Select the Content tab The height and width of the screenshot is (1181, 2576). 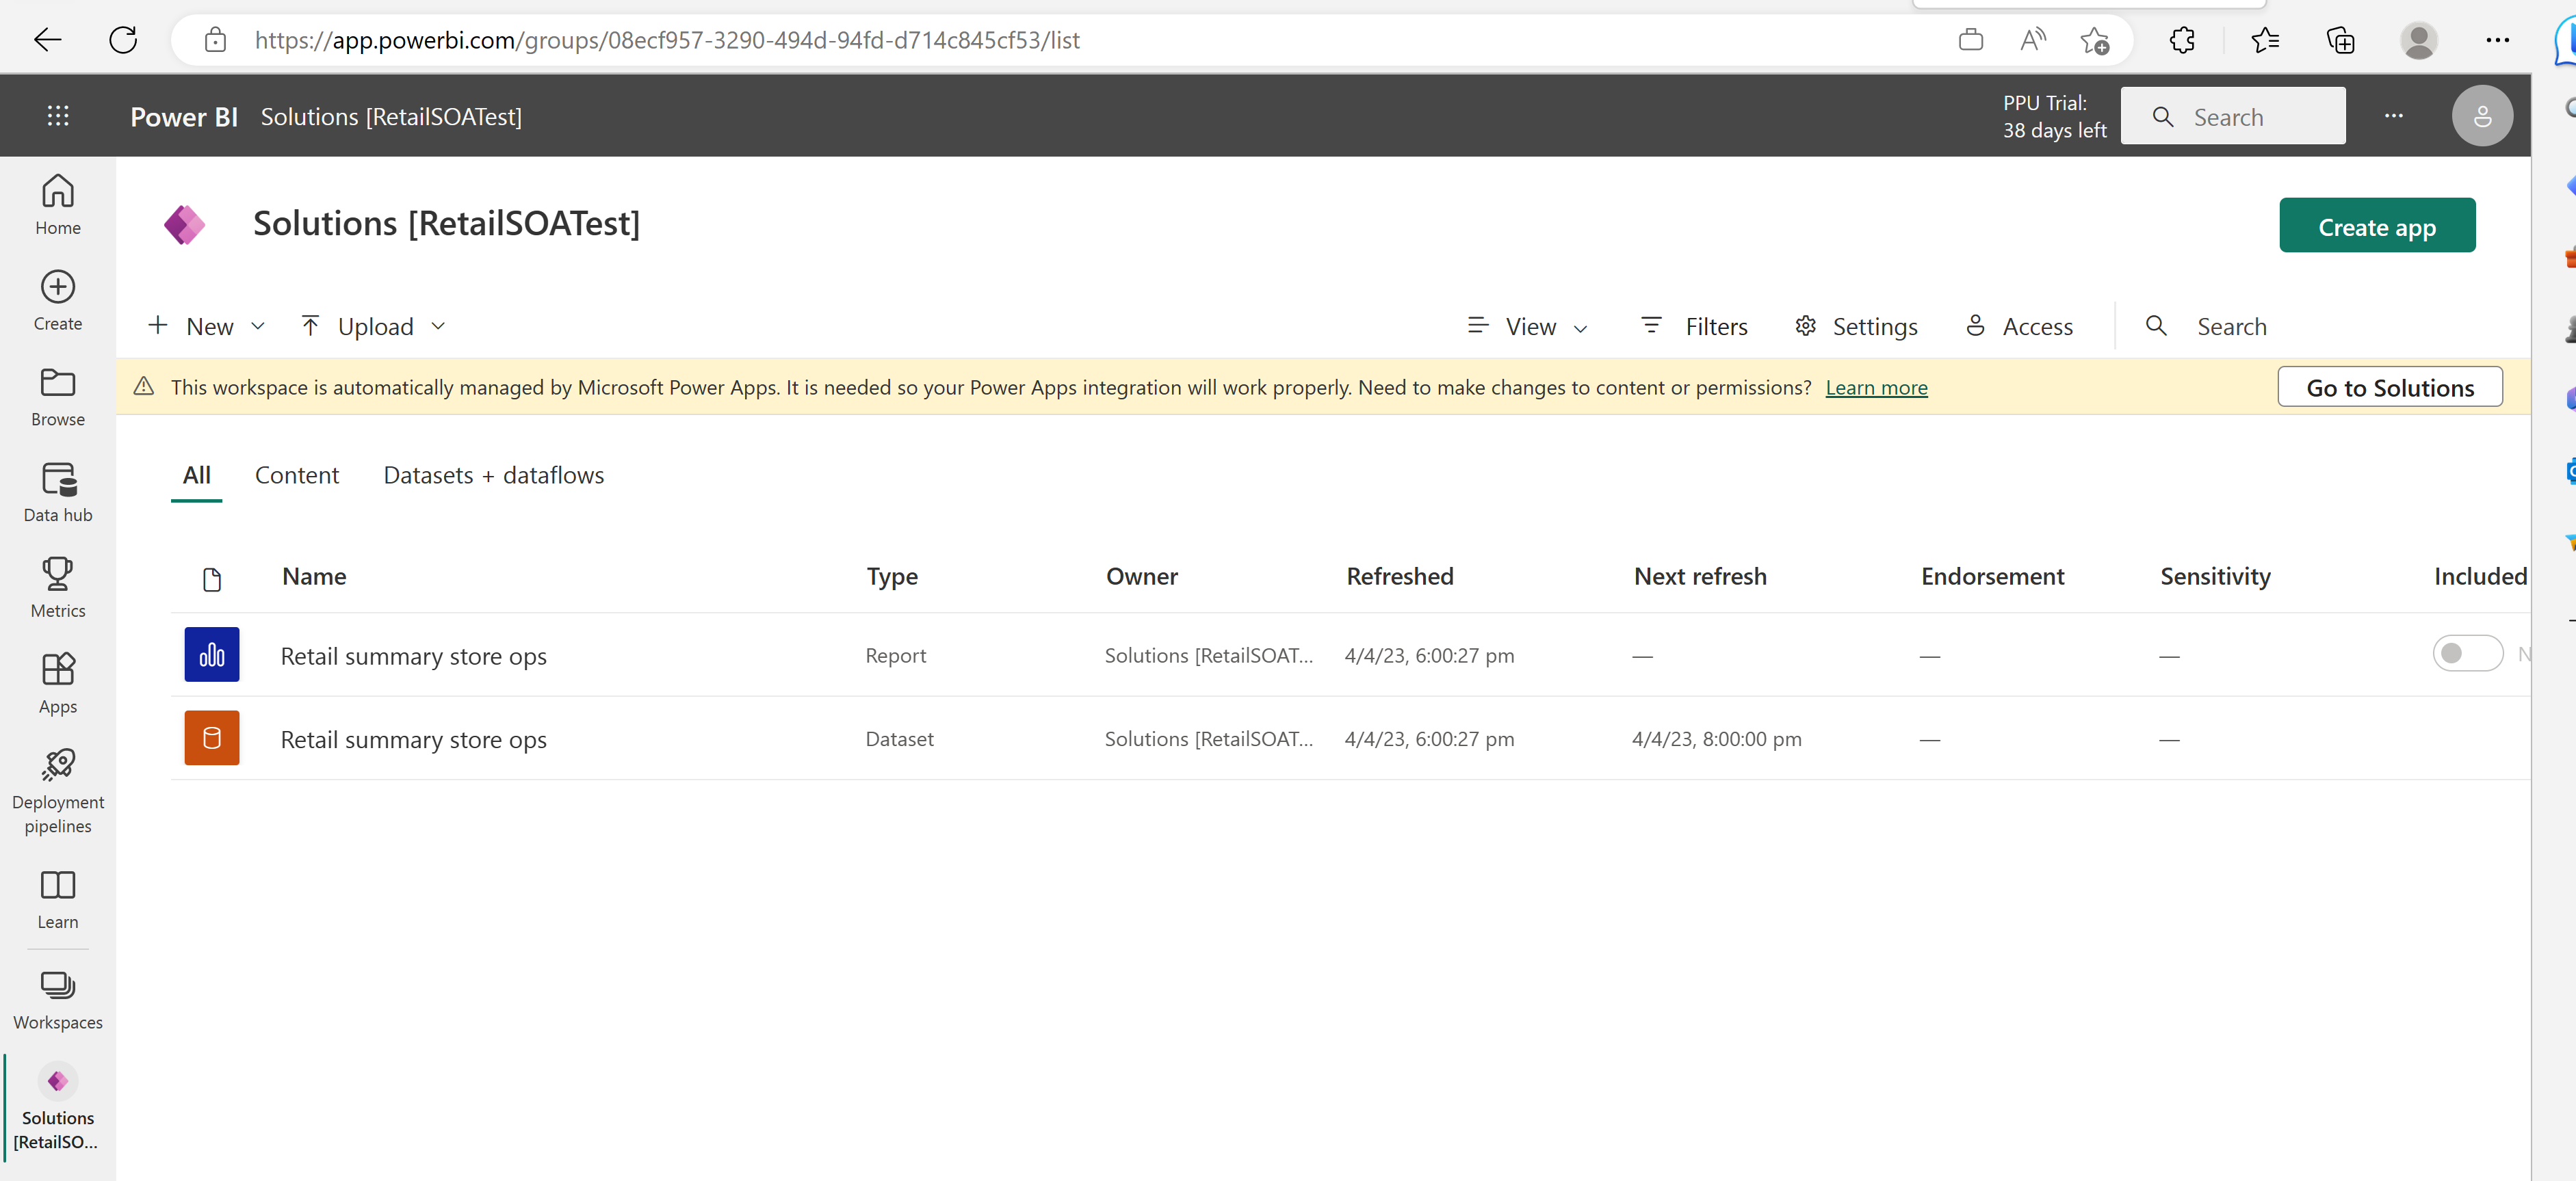[x=298, y=475]
